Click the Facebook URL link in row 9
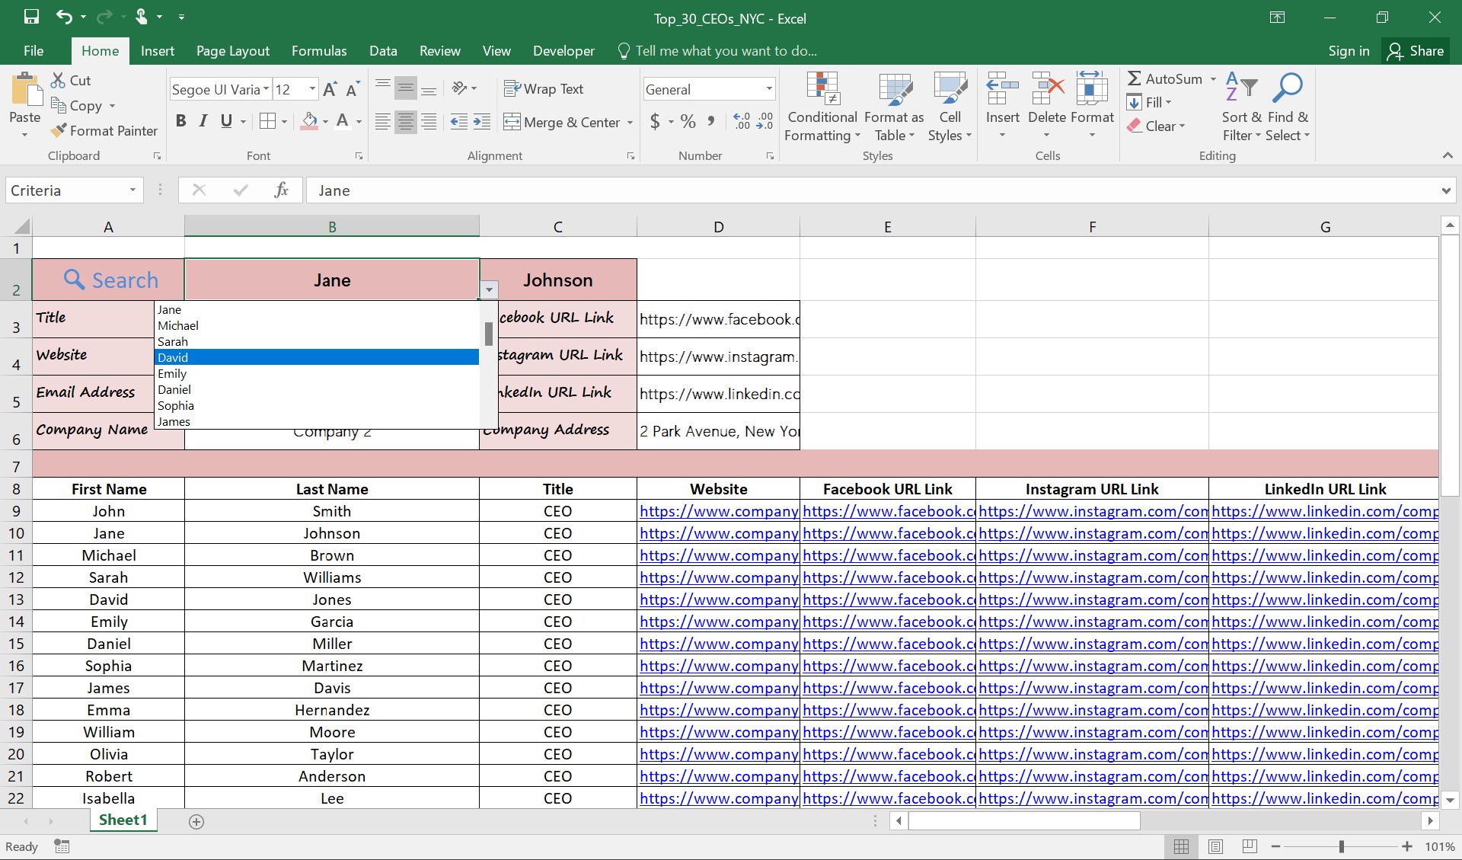Screen dimensions: 1462x860 click(887, 511)
